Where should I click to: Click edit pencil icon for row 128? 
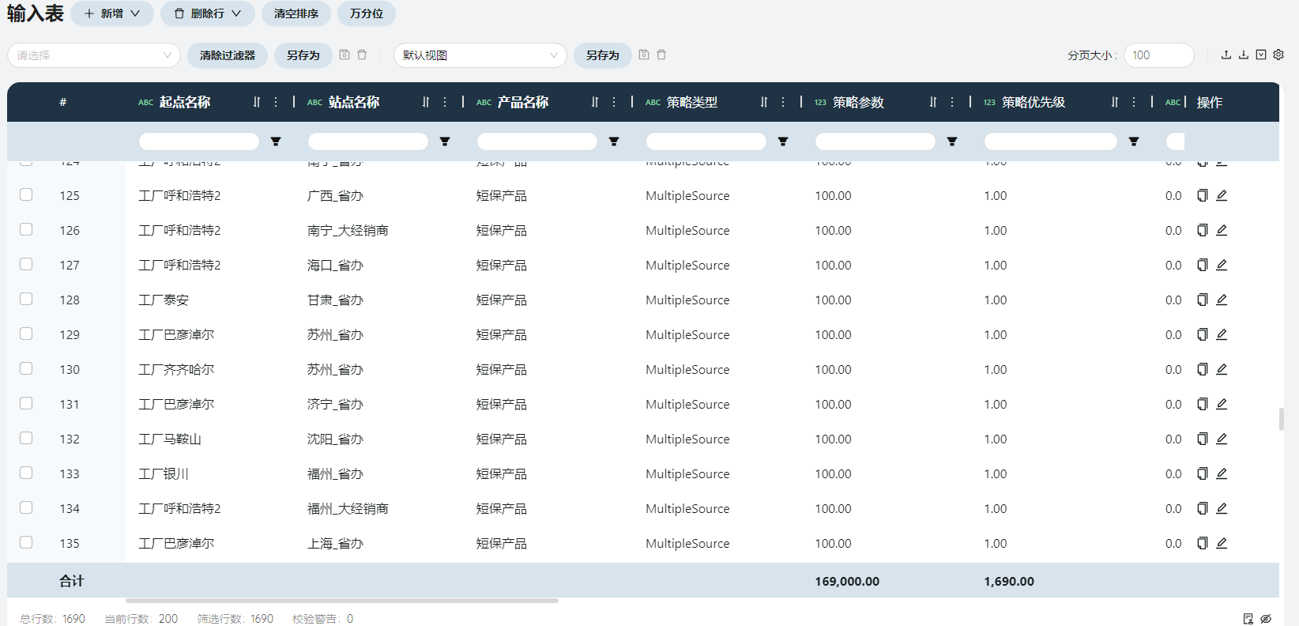tap(1222, 300)
